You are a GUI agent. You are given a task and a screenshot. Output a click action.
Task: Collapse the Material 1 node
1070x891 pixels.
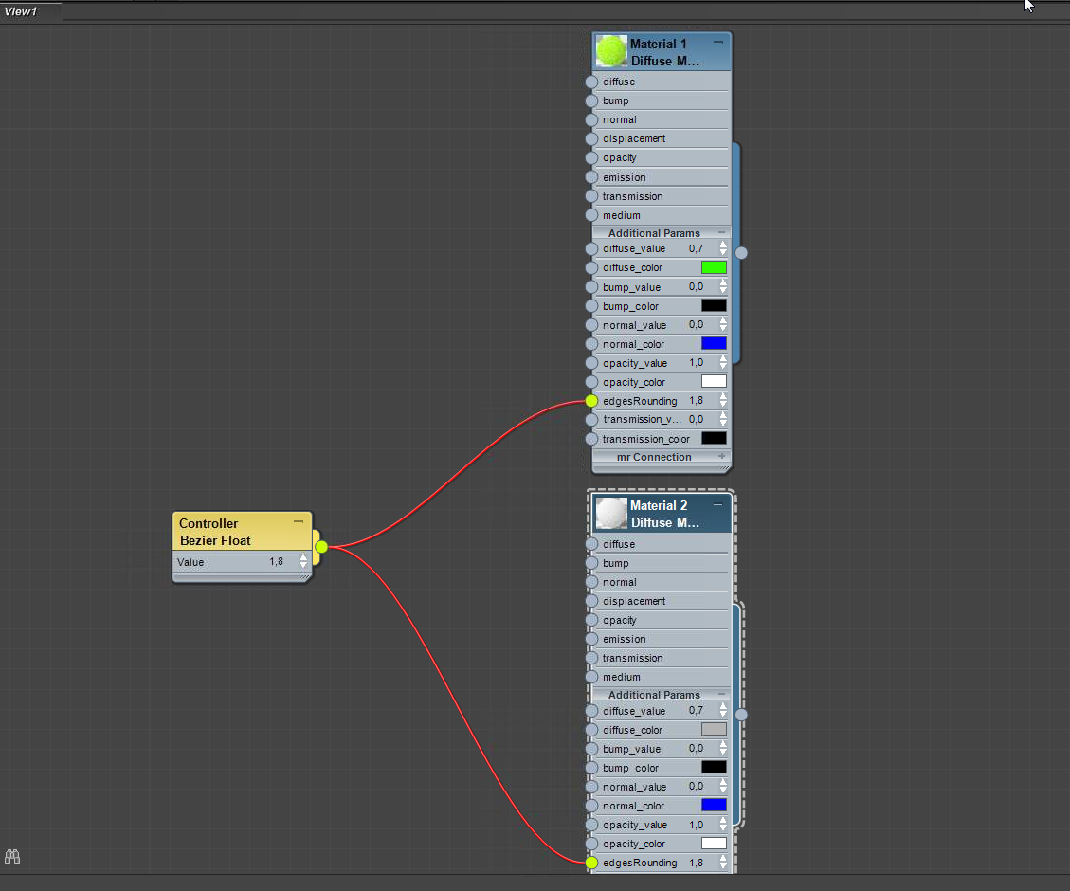(x=717, y=43)
